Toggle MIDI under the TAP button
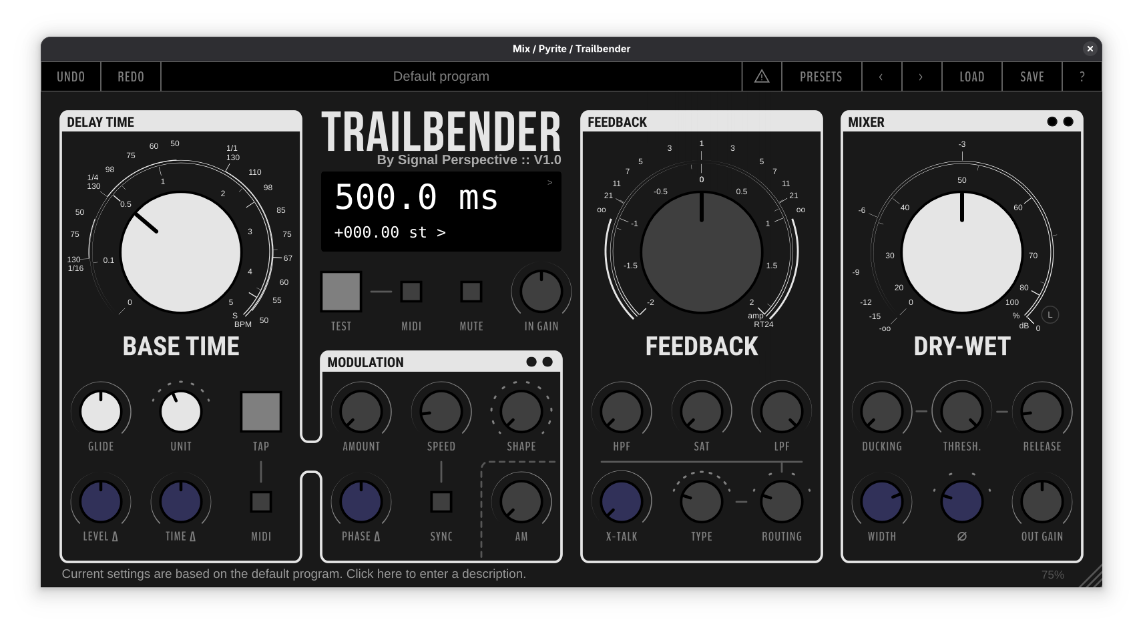Image resolution: width=1143 pixels, height=632 pixels. 260,502
